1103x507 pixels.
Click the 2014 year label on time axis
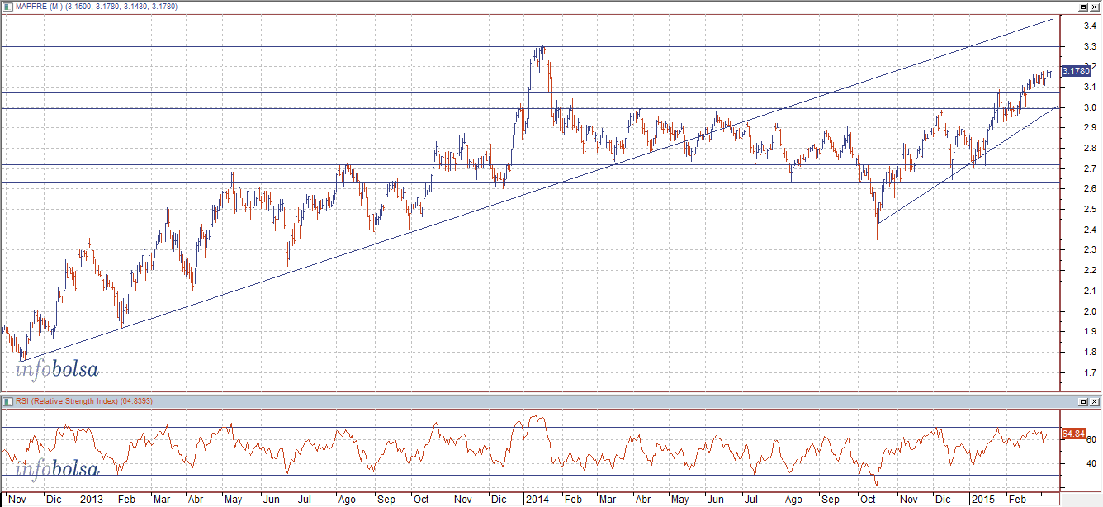tap(537, 500)
